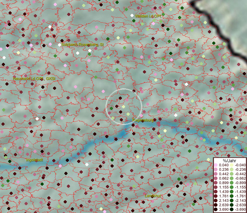This screenshot has width=247, height=213.
Task: Pick the 1.439 legend color swatch
Action: point(216,192)
